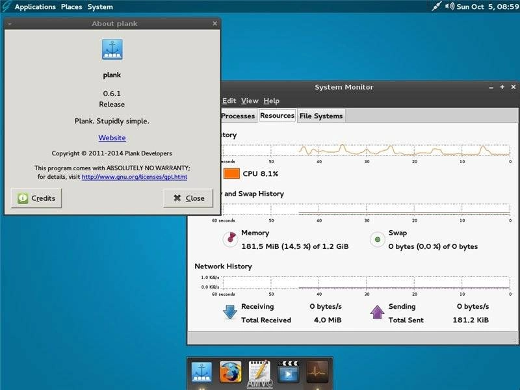Open the orange CPU color swatch
Viewport: 520px width, 390px height.
pos(231,174)
